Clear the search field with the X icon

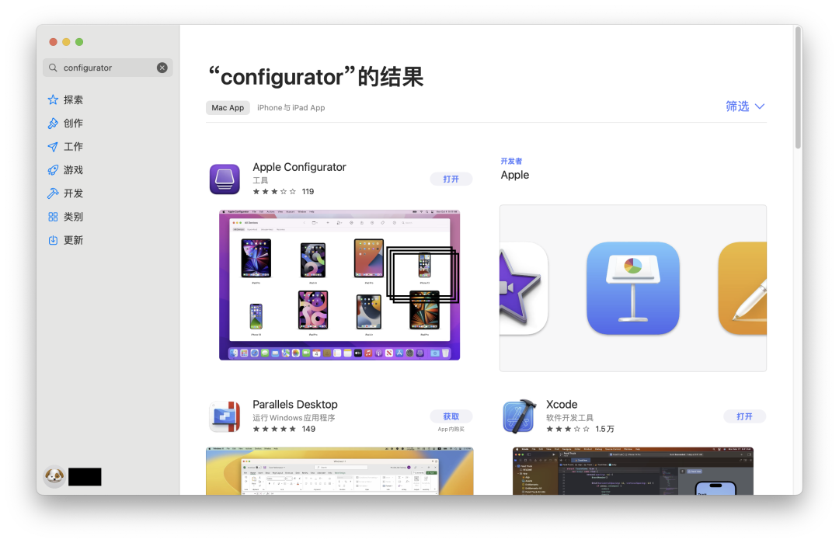tap(162, 68)
